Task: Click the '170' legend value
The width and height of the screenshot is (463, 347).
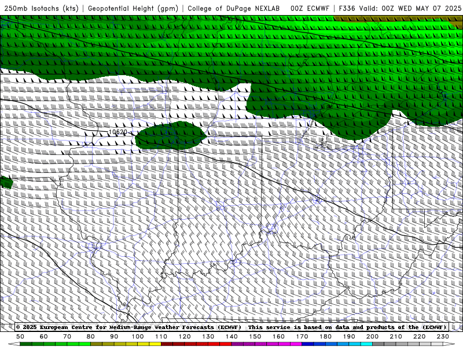Action: (302, 337)
